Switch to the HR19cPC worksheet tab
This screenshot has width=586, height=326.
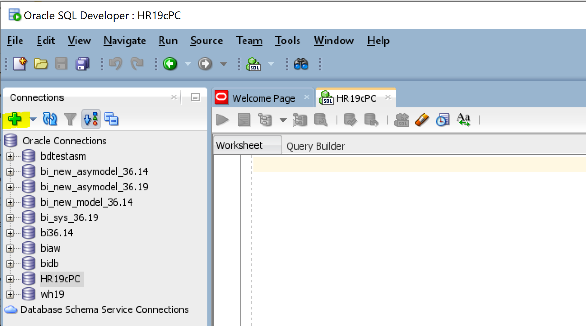click(x=355, y=98)
